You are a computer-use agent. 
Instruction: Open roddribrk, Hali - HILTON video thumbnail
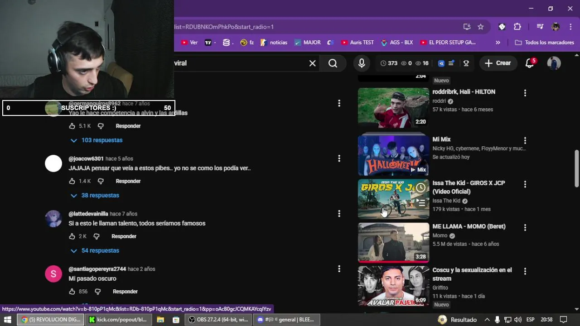pos(393,108)
